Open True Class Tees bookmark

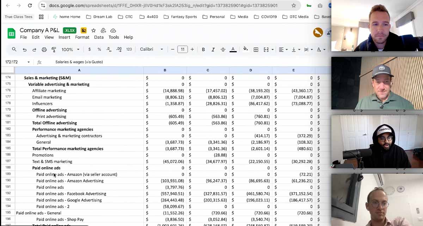(x=18, y=17)
